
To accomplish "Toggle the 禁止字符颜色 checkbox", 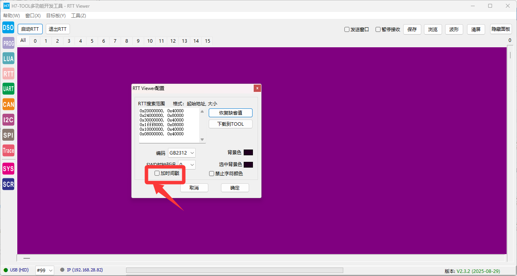I will tap(211, 174).
